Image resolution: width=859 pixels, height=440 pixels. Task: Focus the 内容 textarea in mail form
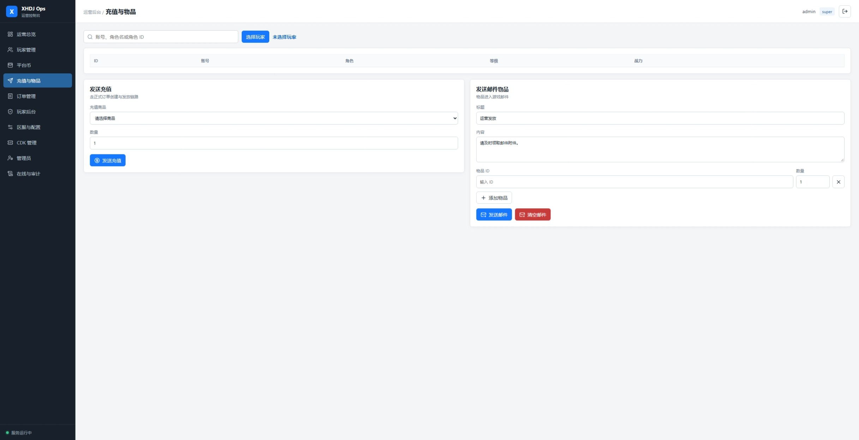[660, 150]
